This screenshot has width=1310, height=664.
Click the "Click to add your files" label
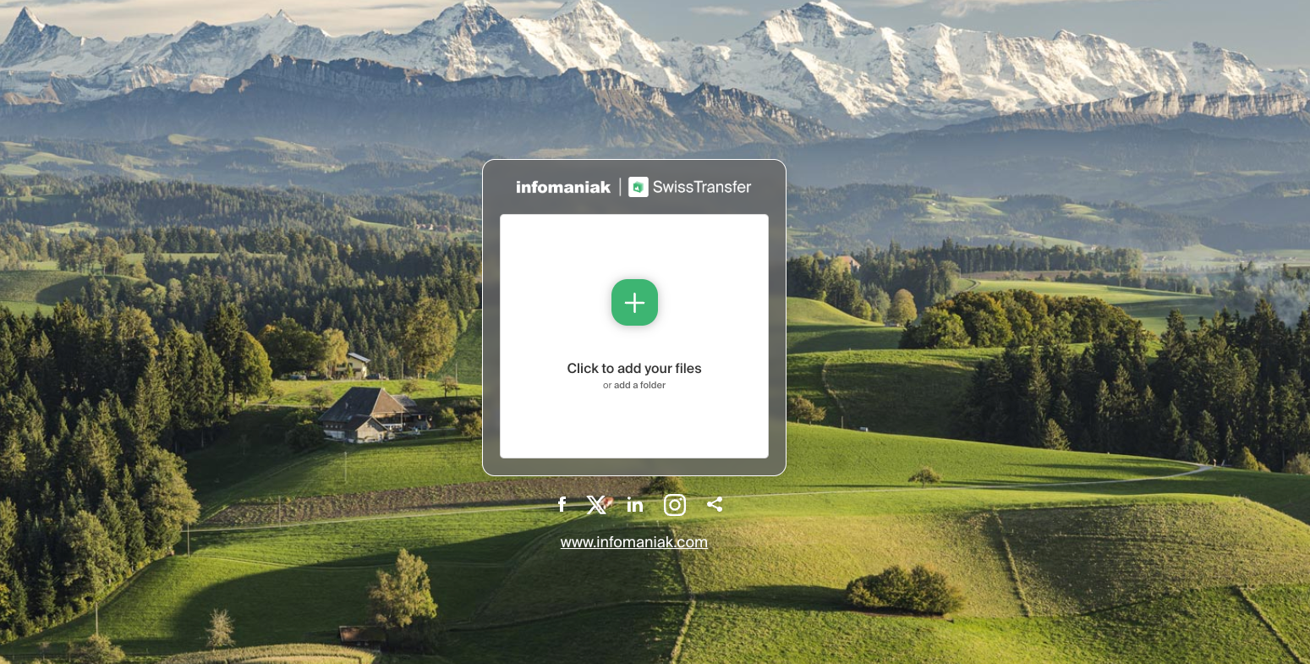[x=634, y=368]
